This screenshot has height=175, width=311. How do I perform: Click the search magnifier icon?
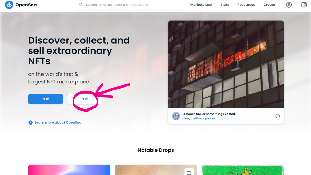(x=81, y=5)
